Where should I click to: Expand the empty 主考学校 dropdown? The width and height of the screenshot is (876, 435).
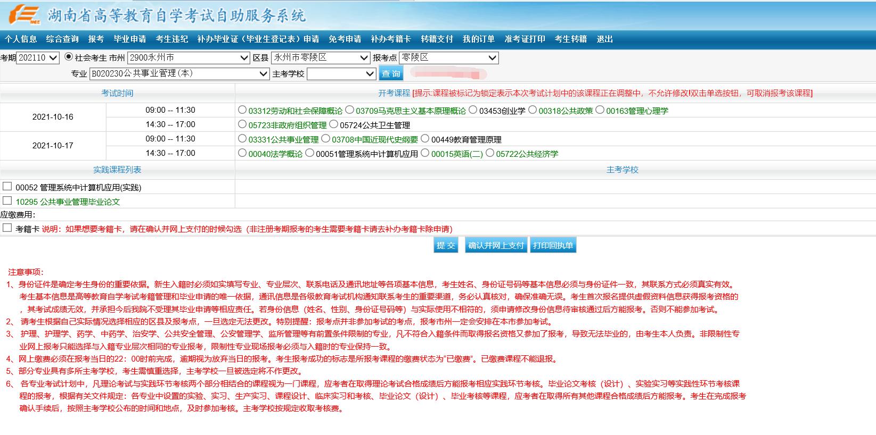342,73
